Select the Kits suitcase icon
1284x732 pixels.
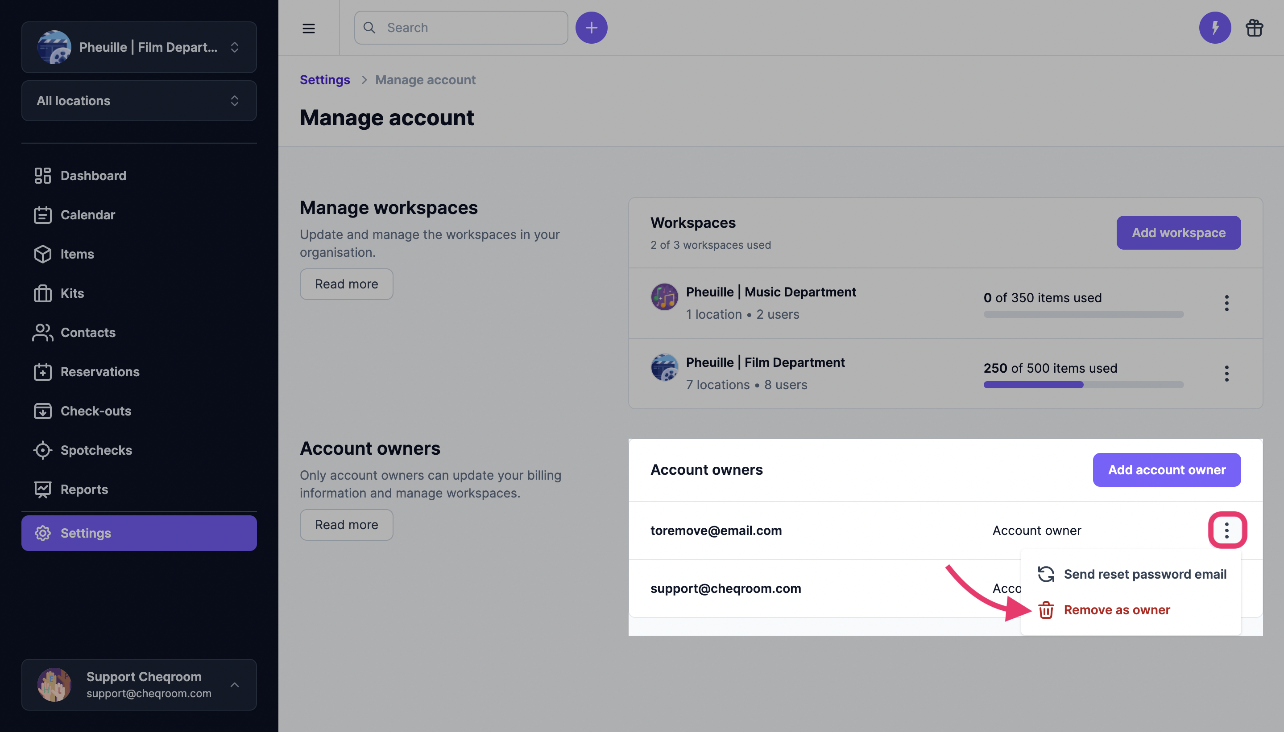[43, 293]
